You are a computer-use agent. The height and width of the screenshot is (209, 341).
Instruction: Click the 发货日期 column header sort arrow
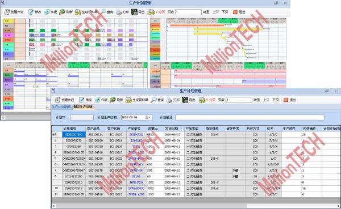click(x=182, y=129)
